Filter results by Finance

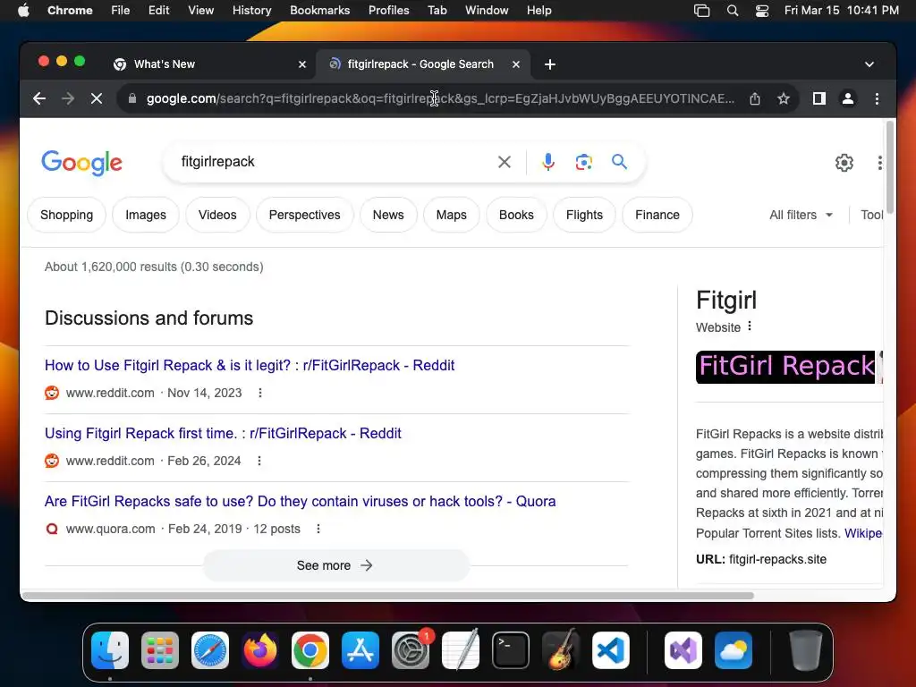point(657,215)
